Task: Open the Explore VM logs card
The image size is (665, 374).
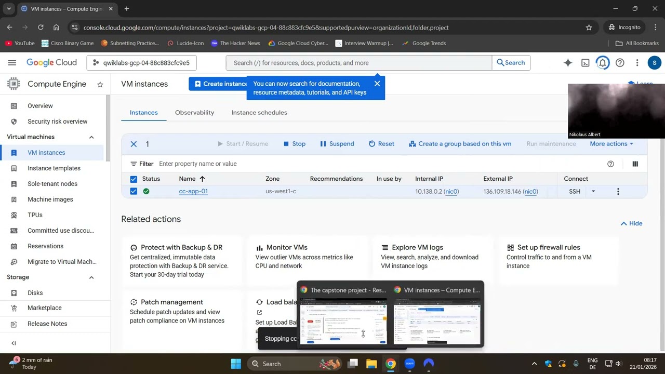Action: coord(433,261)
